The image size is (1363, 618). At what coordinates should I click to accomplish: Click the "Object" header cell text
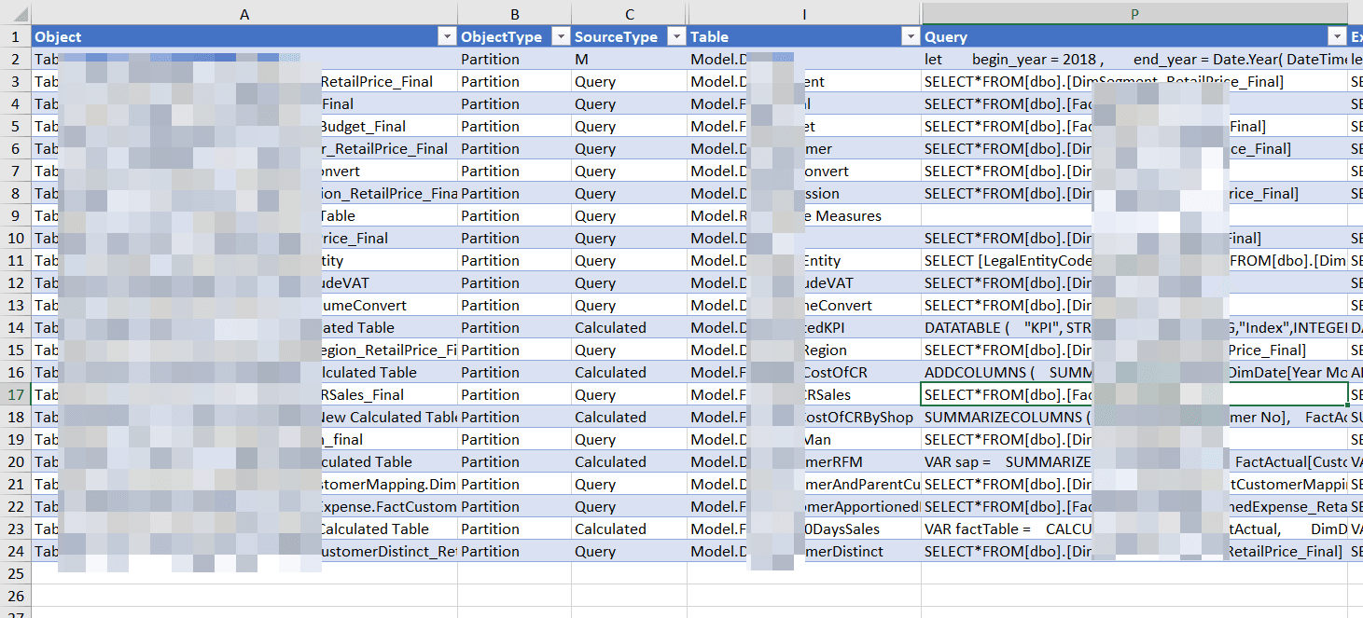(58, 37)
